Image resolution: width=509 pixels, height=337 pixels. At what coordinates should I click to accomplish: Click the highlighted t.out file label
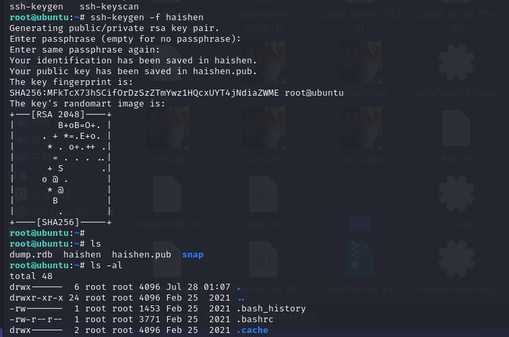coord(360,224)
